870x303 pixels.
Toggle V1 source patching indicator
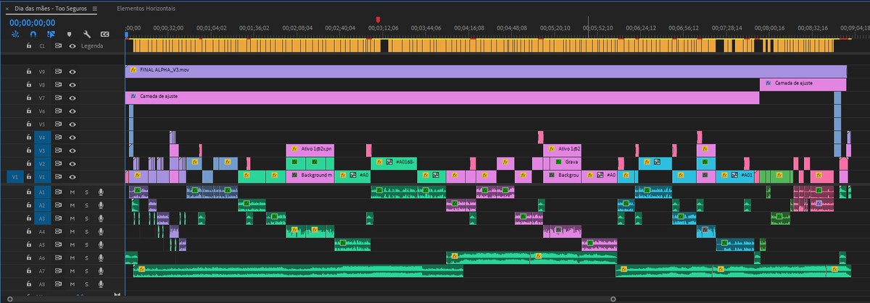point(15,176)
